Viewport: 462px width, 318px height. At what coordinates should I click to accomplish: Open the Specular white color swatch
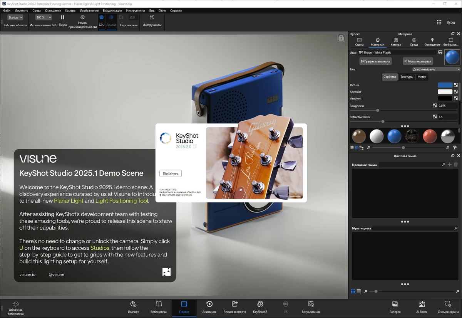coord(445,92)
